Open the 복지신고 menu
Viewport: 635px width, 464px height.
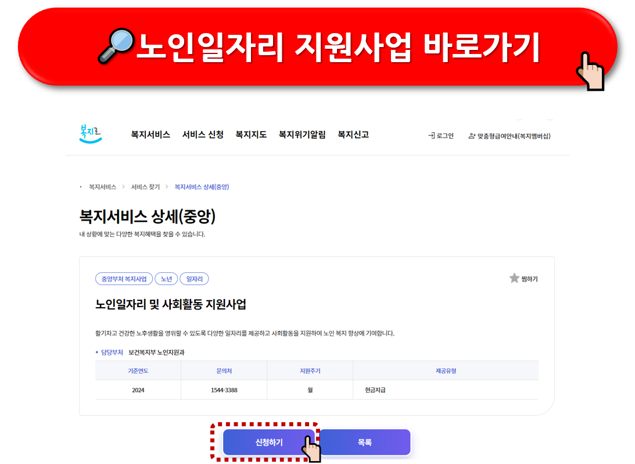click(x=353, y=134)
